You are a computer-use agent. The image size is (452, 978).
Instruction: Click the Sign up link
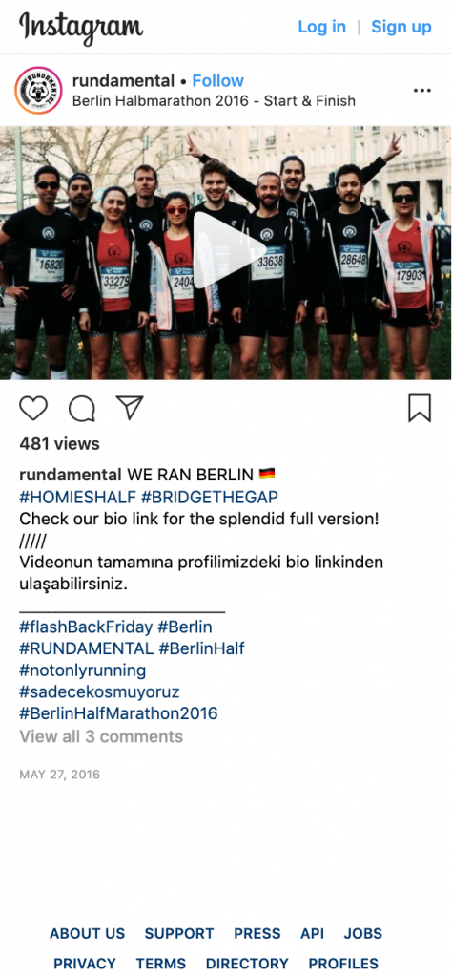[401, 27]
